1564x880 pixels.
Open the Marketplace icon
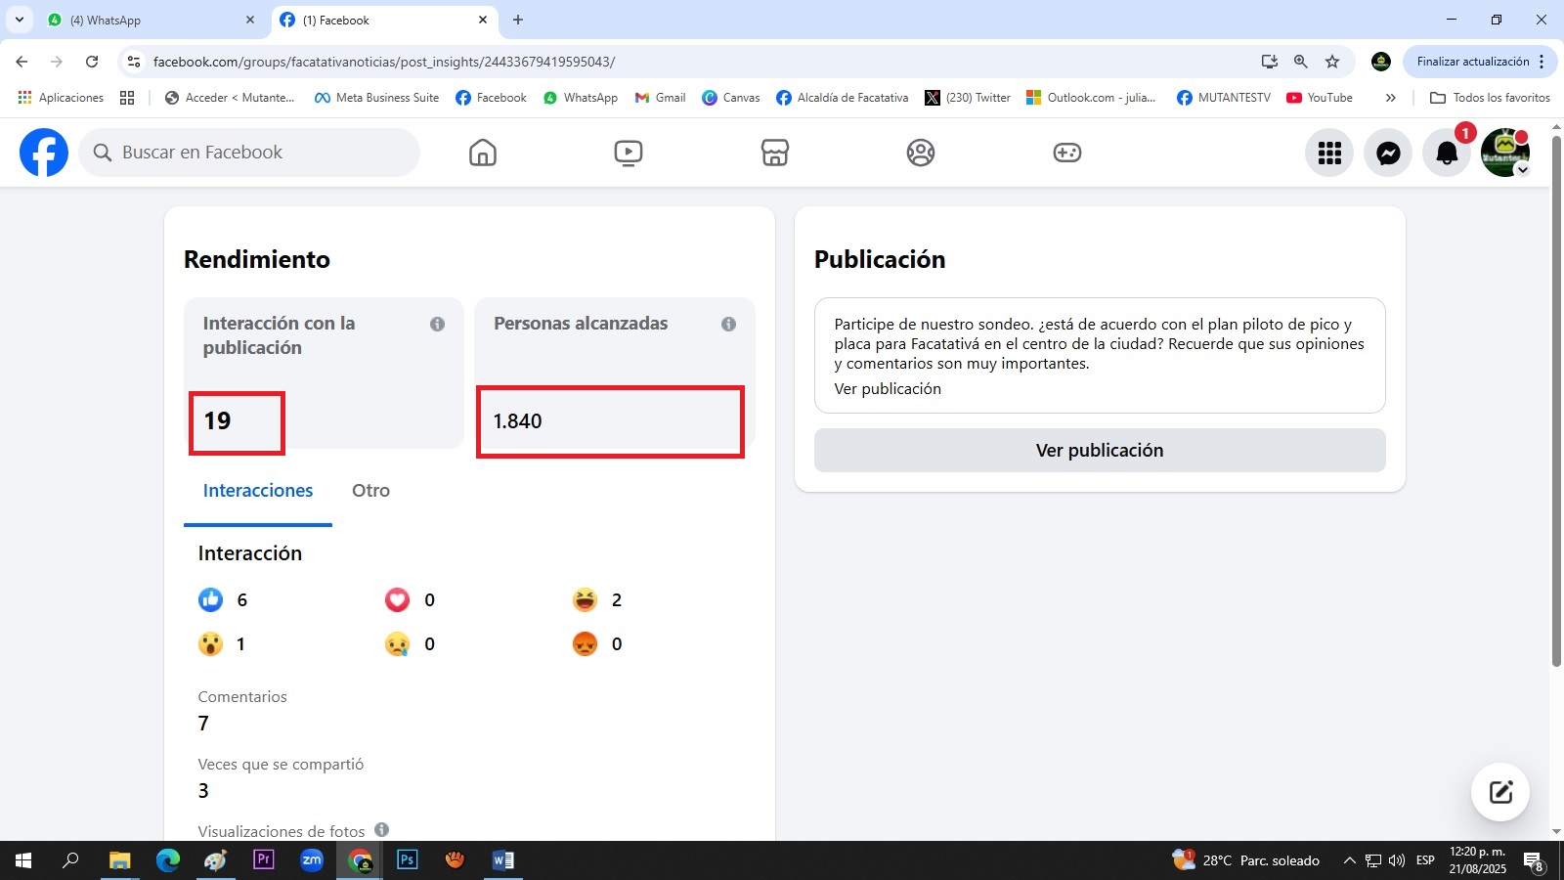[x=775, y=153]
